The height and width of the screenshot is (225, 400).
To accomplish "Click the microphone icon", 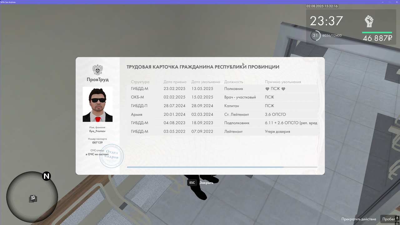I will 397,218.
